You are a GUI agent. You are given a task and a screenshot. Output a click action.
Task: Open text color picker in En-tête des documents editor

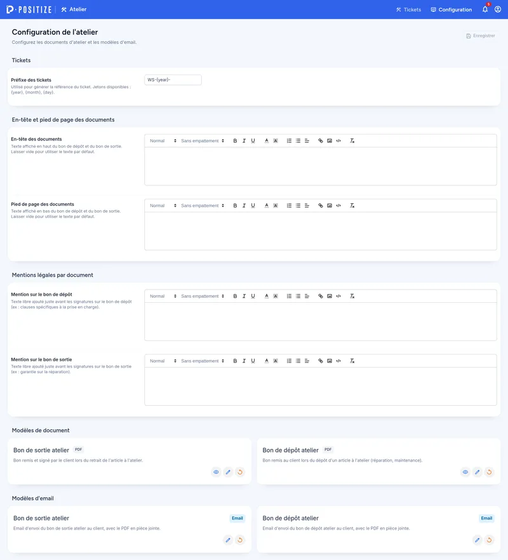click(x=267, y=141)
